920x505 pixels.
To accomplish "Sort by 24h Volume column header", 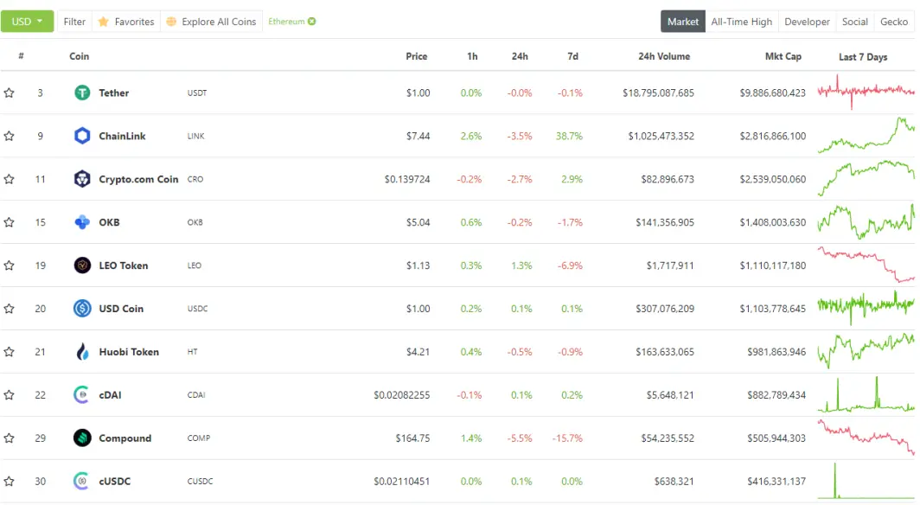I will tap(664, 56).
